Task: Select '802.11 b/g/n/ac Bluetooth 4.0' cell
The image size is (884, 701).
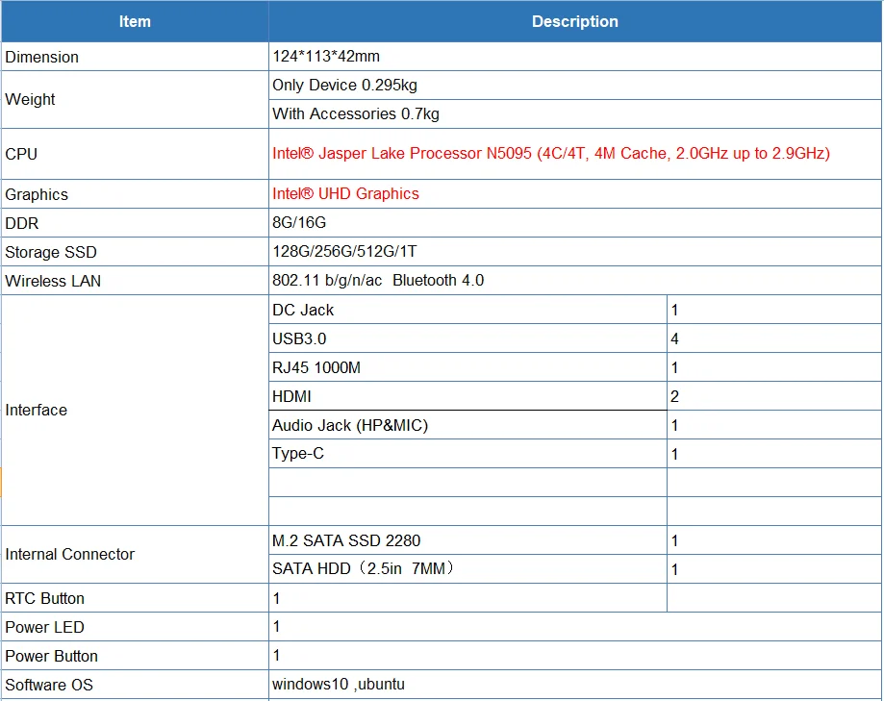Action: [575, 280]
